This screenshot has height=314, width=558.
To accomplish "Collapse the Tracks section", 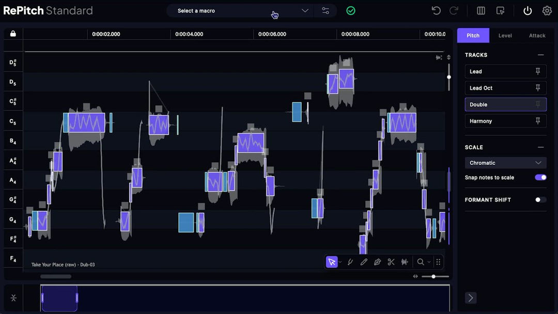I will [x=540, y=55].
